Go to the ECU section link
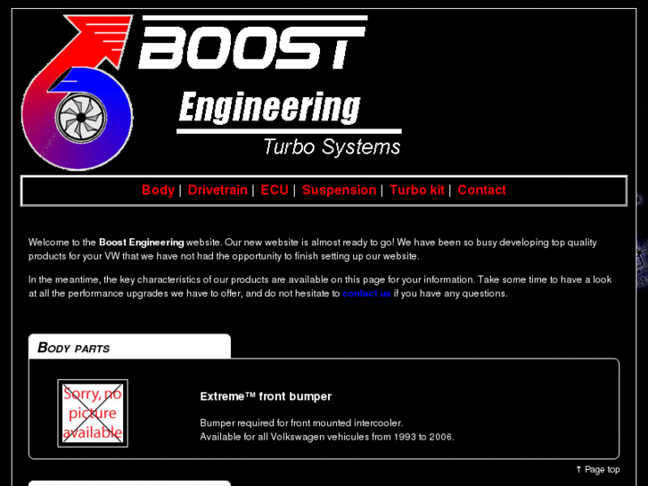 tap(275, 190)
